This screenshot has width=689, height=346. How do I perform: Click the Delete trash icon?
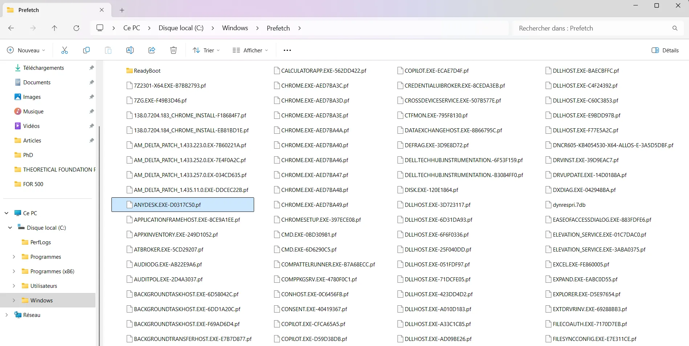tap(174, 50)
